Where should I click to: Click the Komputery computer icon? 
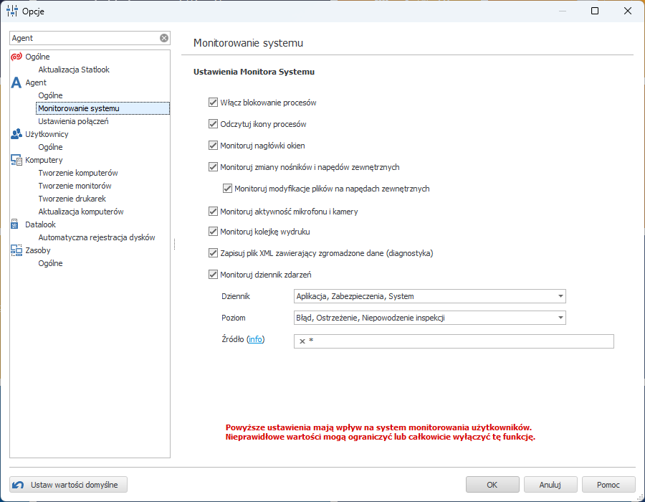16,160
